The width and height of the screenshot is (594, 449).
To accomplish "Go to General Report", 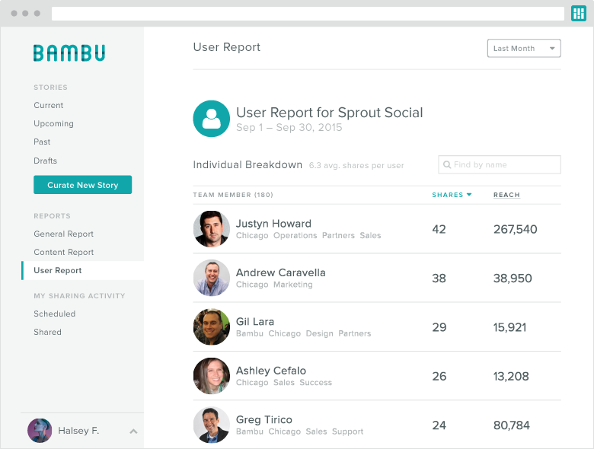I will coord(64,234).
